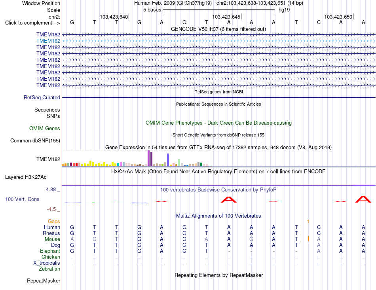Click the orange 'Gaps' row label
The image size is (376, 290).
[54, 222]
